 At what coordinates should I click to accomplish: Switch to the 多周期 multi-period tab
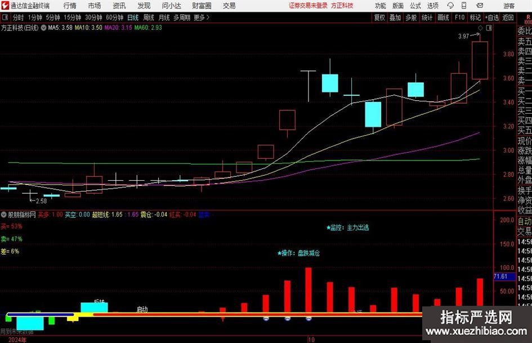pyautogui.click(x=182, y=17)
